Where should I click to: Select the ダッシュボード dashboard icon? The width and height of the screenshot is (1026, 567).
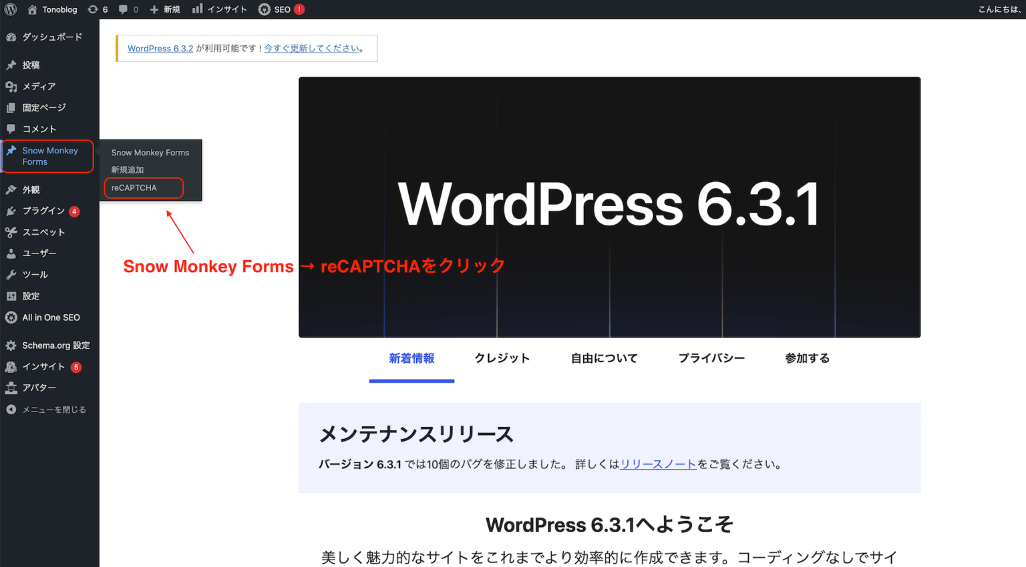tap(11, 37)
